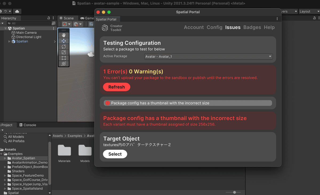Click the Spatial Portal tab label
The image size is (320, 195).
click(x=106, y=19)
